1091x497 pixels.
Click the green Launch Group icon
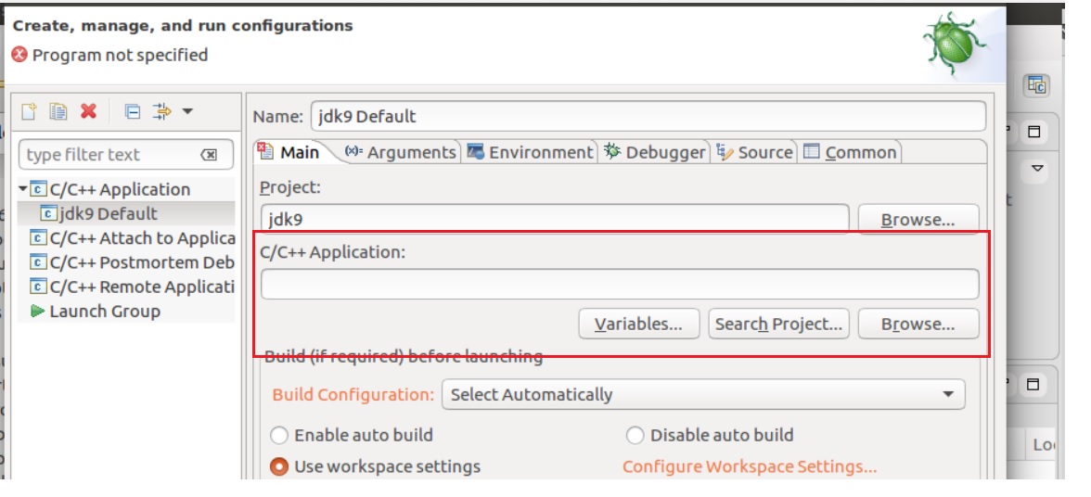pos(38,312)
